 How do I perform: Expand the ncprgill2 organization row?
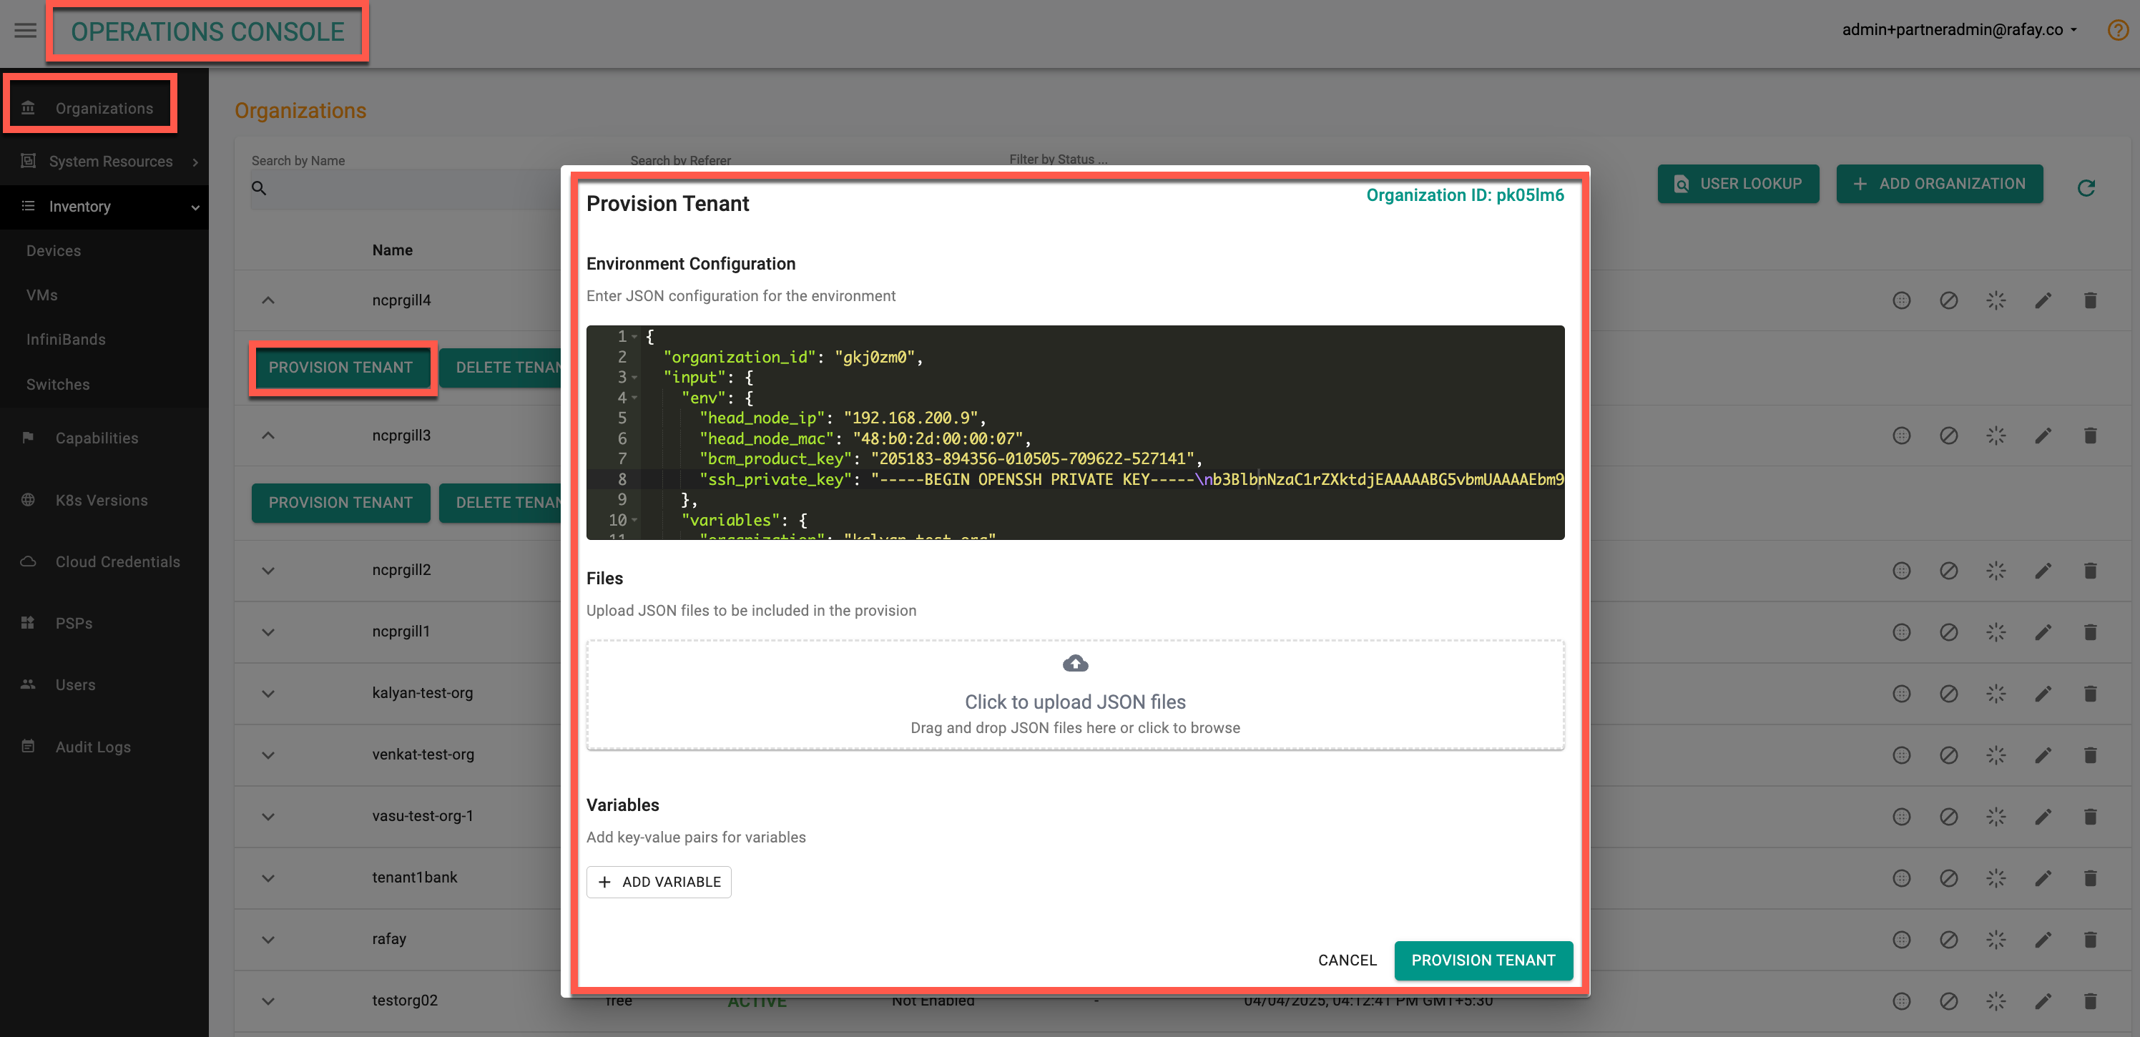(x=267, y=570)
